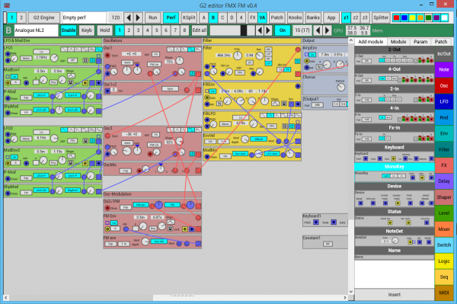Toggle the FX patch area button

(253, 18)
